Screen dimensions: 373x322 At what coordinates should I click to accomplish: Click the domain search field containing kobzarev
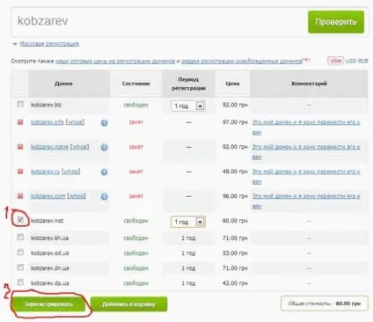coord(158,21)
